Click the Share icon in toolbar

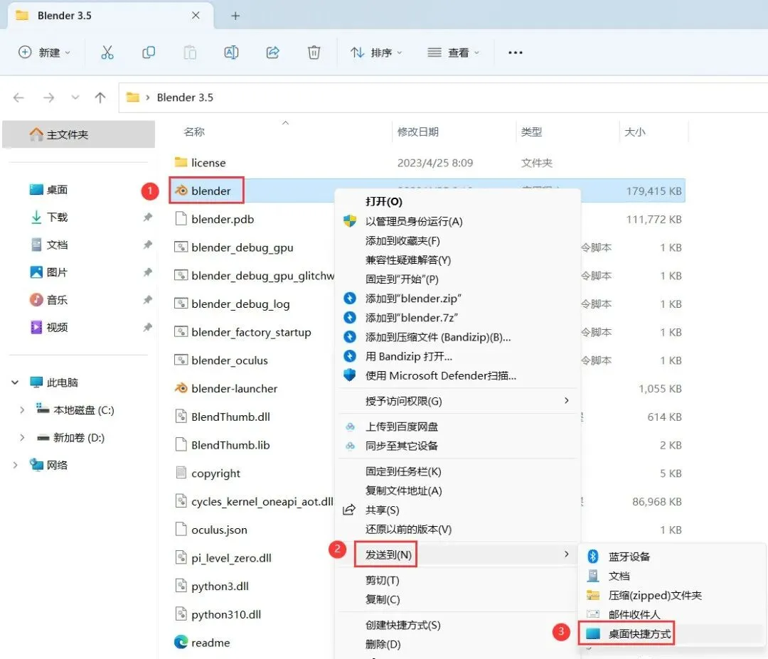(x=273, y=53)
